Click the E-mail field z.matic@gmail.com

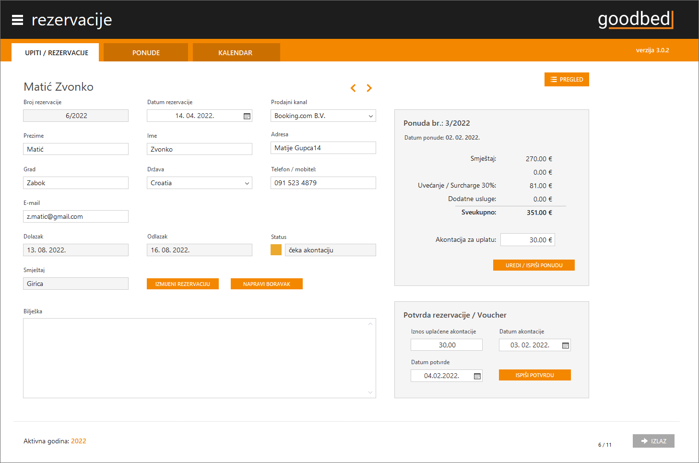[x=76, y=216]
